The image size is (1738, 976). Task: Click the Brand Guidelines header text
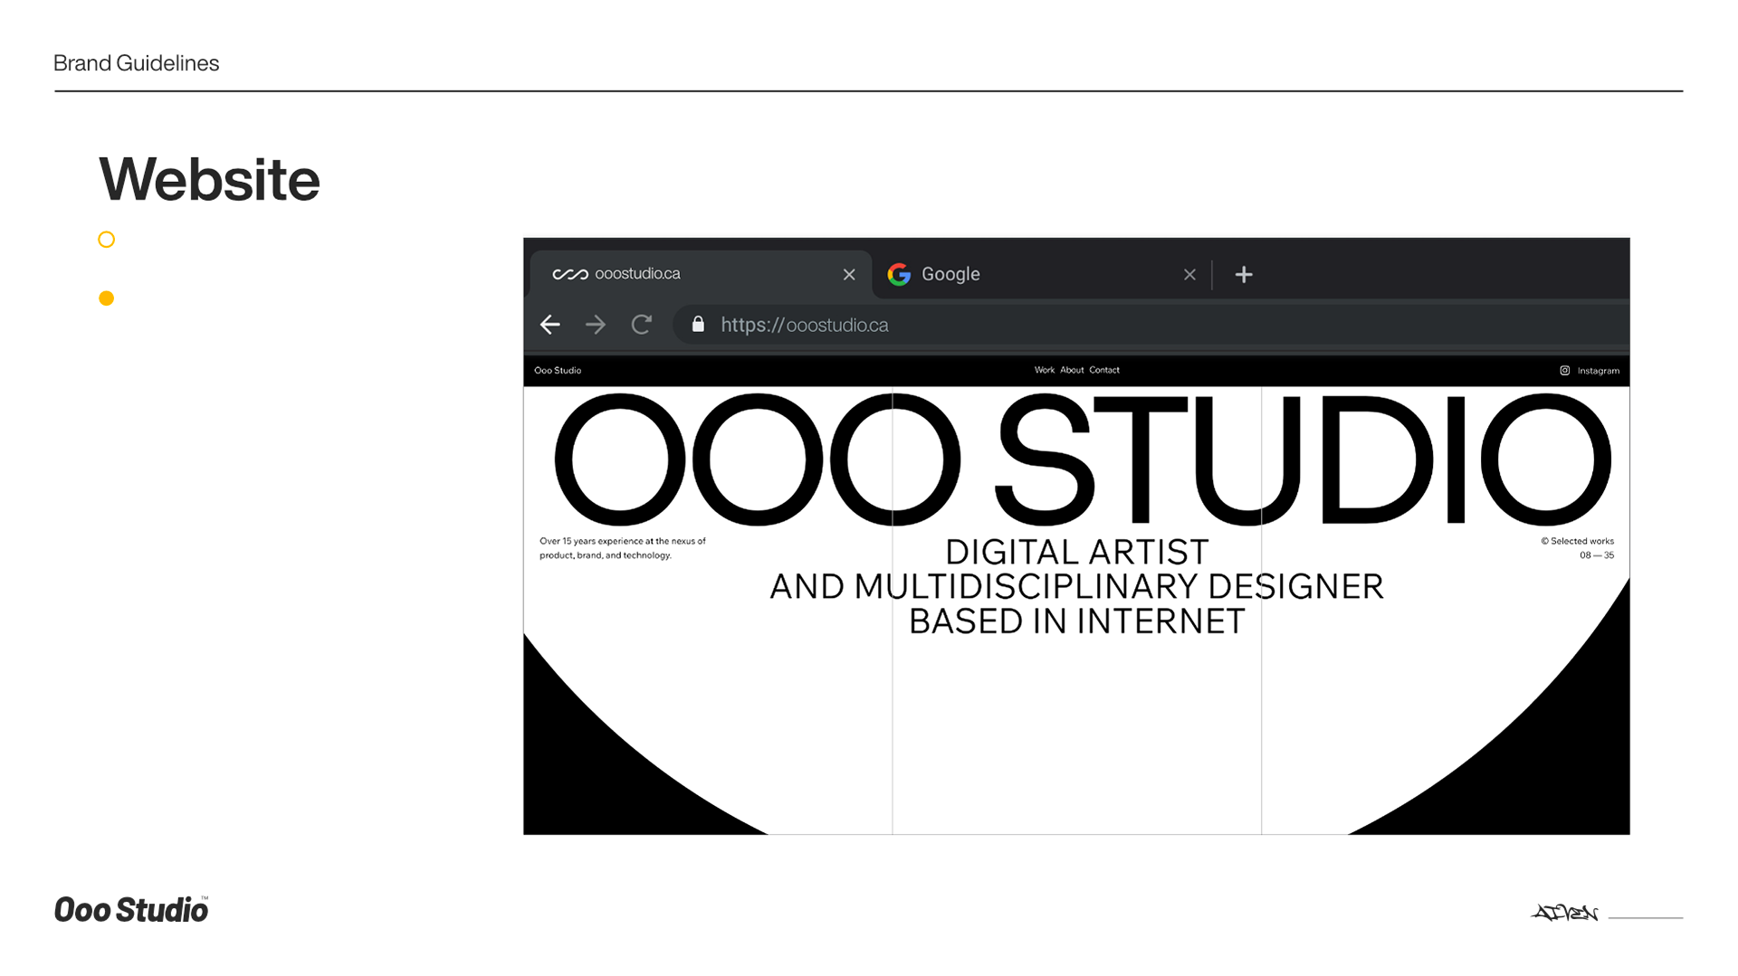click(136, 62)
